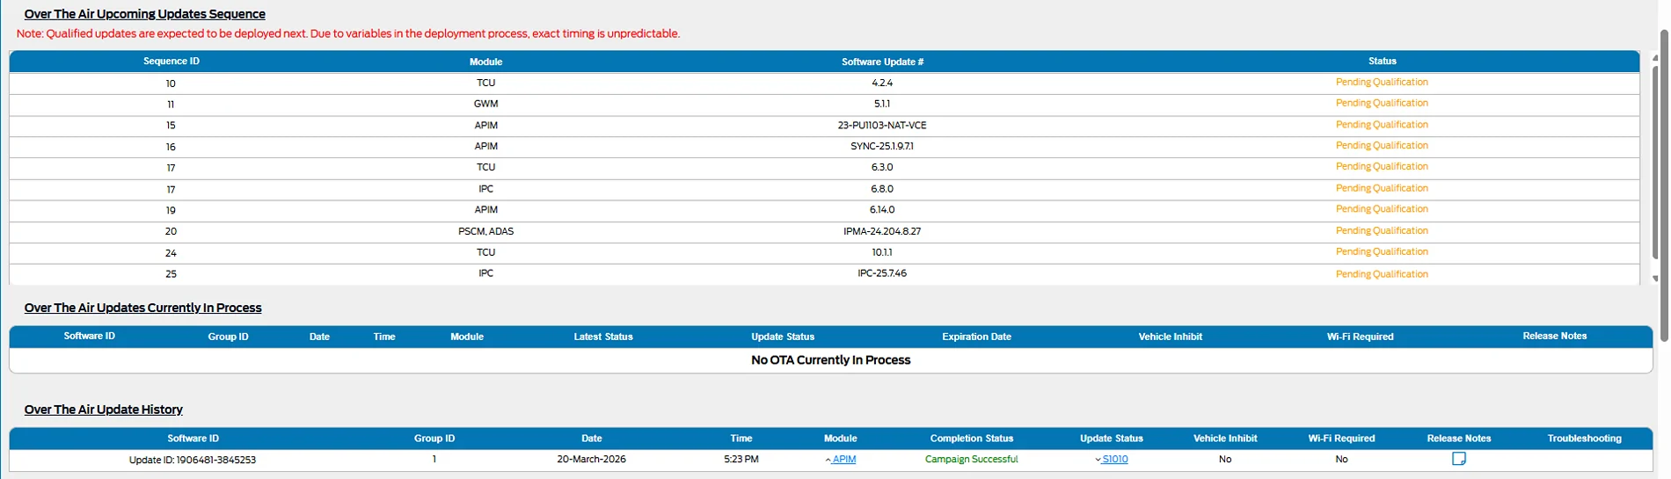Select Pending Qualification for TCU 4.2.4
The image size is (1671, 479).
click(x=1382, y=83)
